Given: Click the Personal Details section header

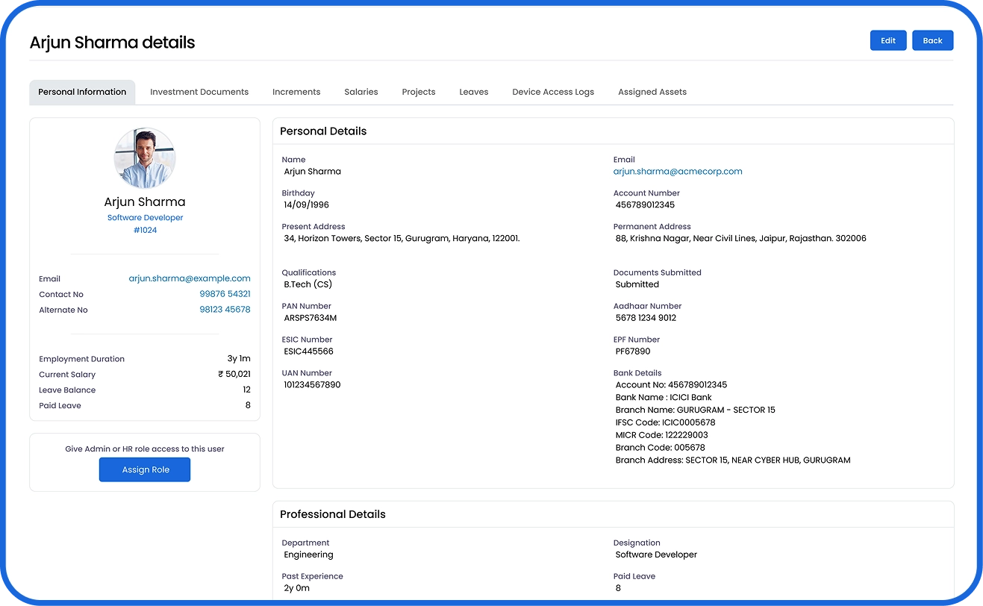Looking at the screenshot, I should pos(323,131).
